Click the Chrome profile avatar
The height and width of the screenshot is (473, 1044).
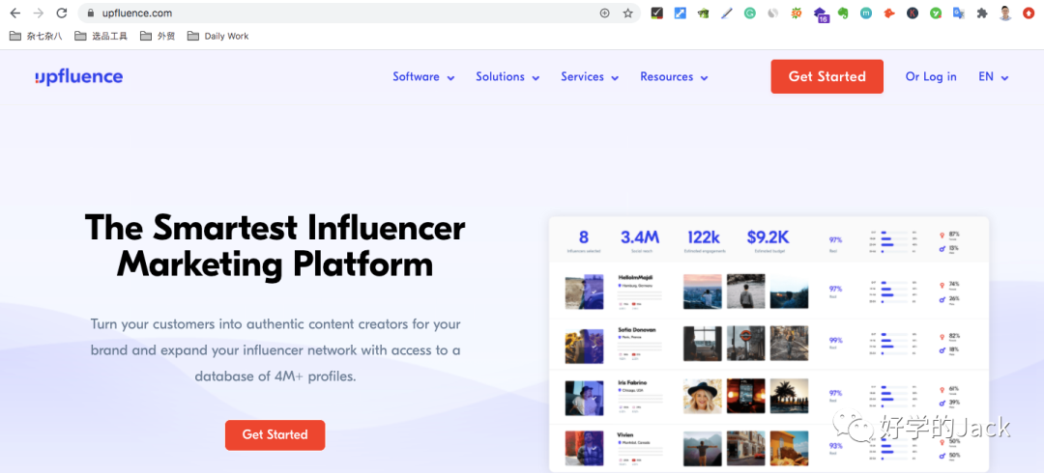(x=1005, y=14)
